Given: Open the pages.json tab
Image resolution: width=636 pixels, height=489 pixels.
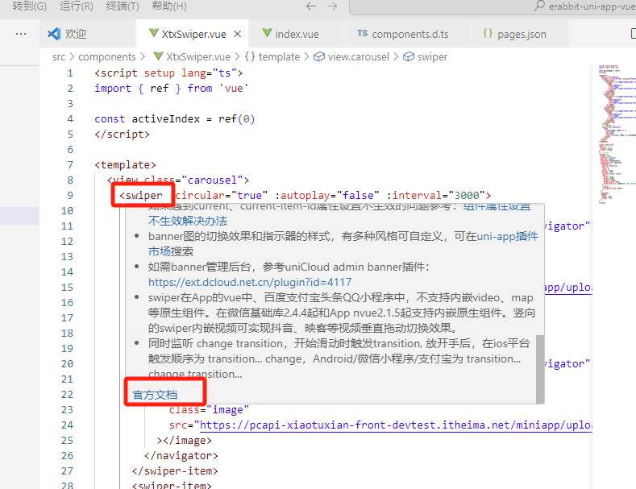Looking at the screenshot, I should (x=521, y=34).
